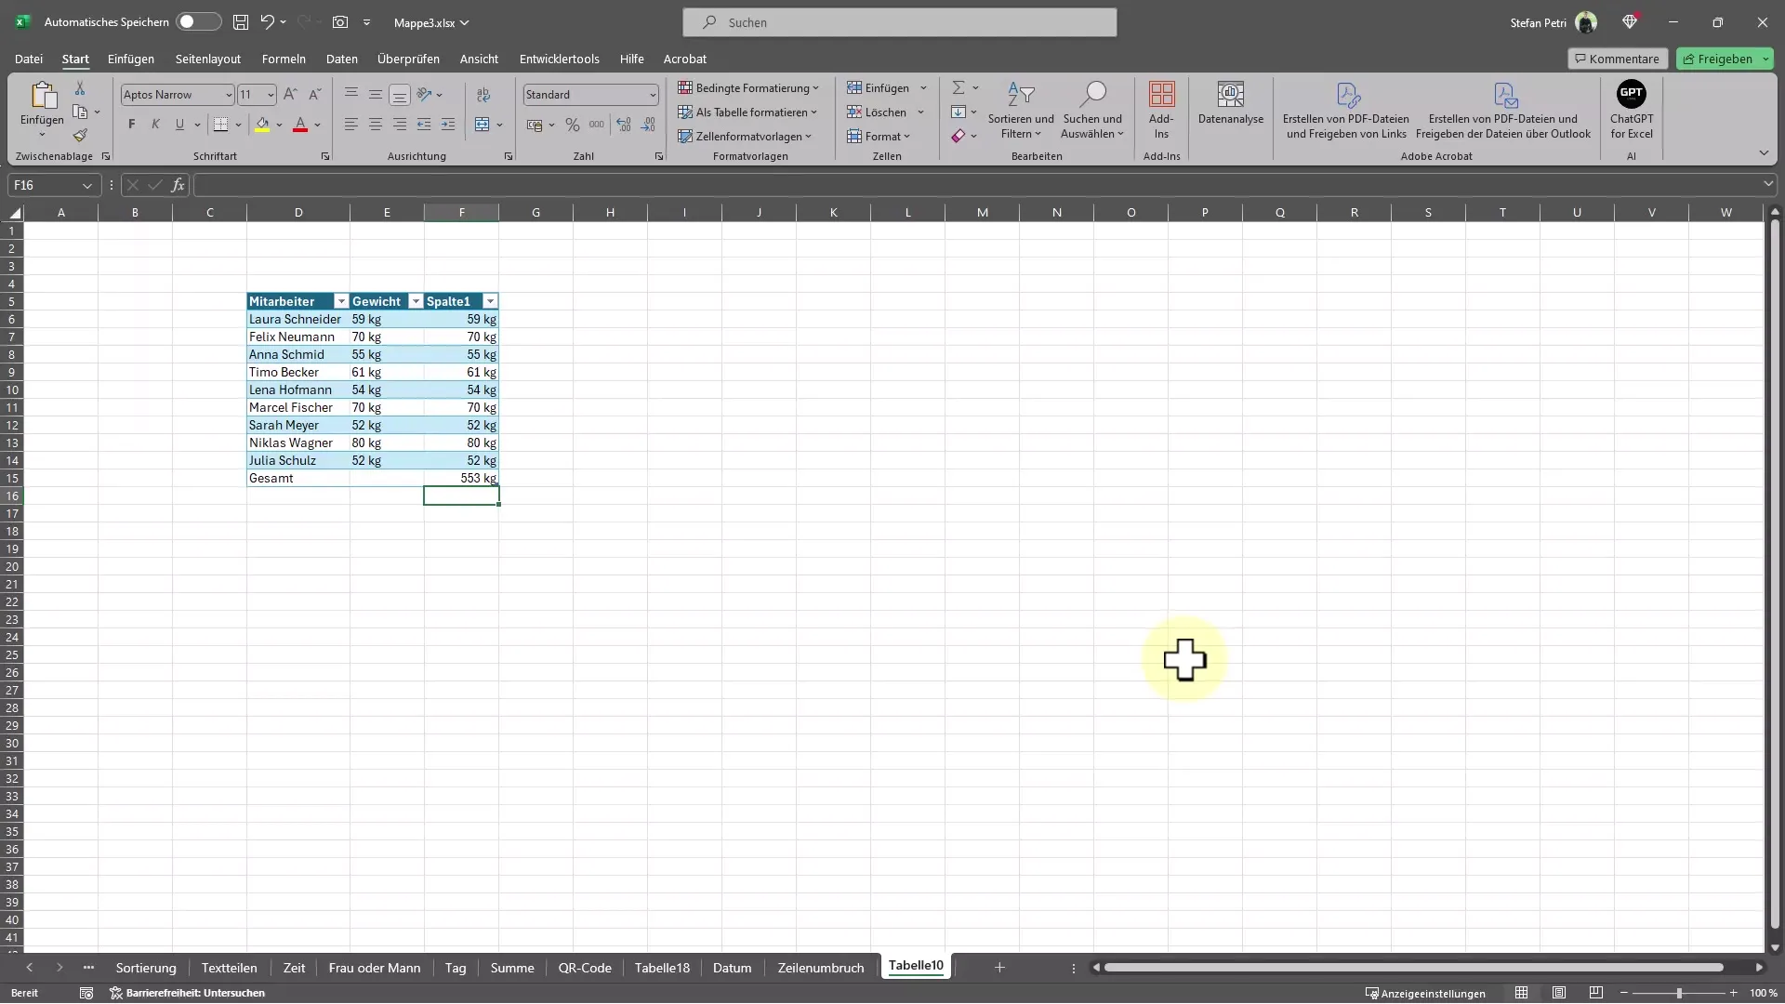Open the Seitenlayout menu
Image resolution: width=1785 pixels, height=1004 pixels.
(207, 58)
